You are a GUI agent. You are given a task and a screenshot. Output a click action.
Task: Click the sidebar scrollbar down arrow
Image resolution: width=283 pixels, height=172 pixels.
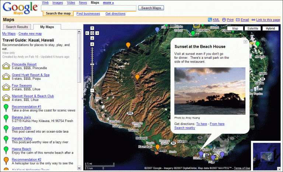click(x=79, y=168)
